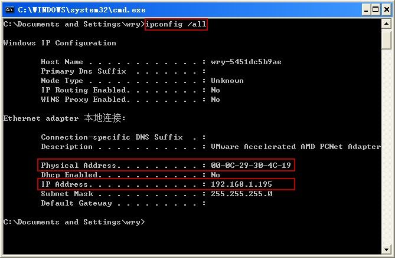Click the Dhcp Enabled No value
The height and width of the screenshot is (258, 395).
coord(216,174)
